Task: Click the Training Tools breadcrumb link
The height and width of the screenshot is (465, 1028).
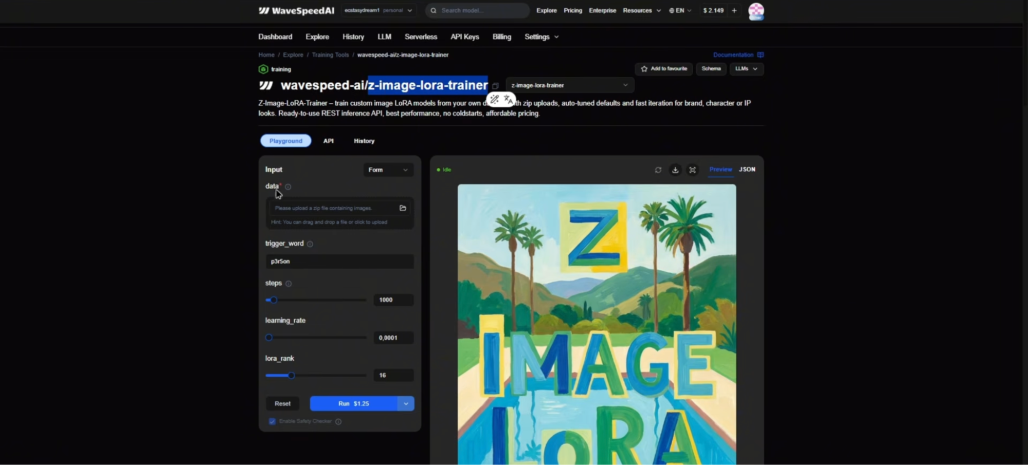Action: click(330, 55)
